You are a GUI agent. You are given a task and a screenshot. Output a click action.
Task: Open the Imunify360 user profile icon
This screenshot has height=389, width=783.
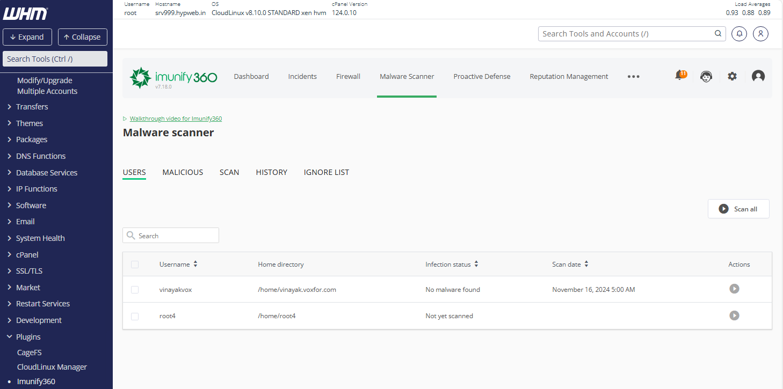click(758, 76)
